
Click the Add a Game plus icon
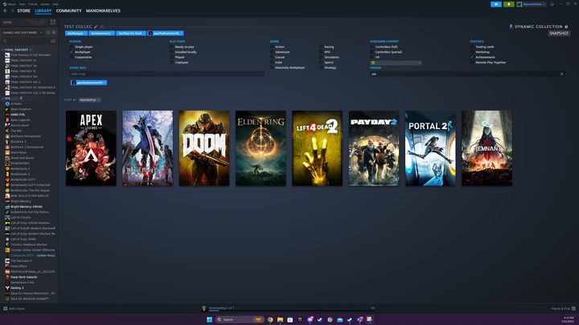point(5,308)
